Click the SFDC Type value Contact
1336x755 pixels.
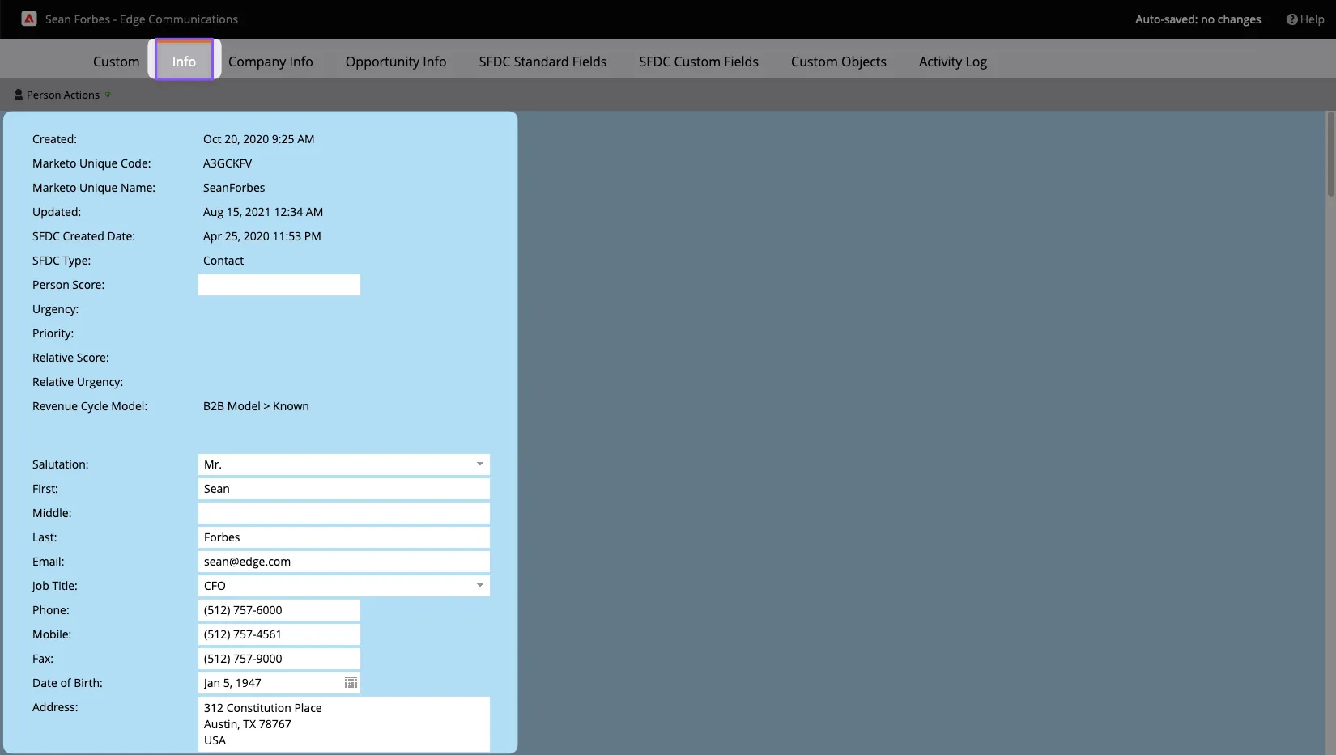[x=223, y=261]
